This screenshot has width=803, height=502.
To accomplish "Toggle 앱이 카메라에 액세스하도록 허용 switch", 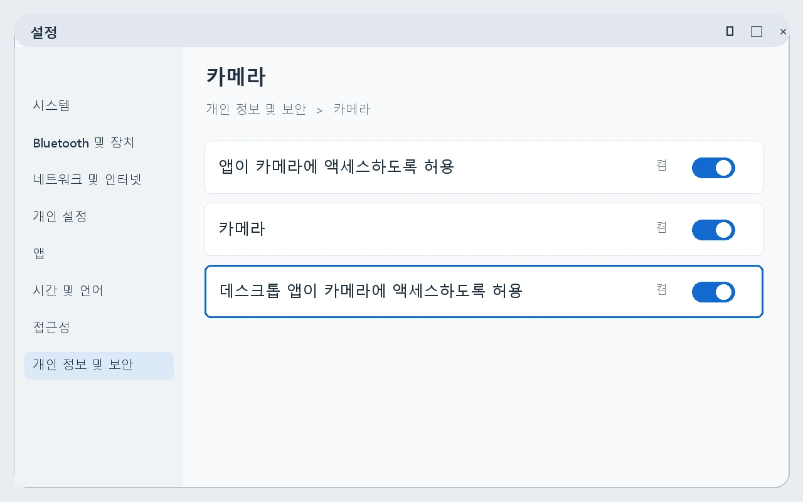I will 713,168.
